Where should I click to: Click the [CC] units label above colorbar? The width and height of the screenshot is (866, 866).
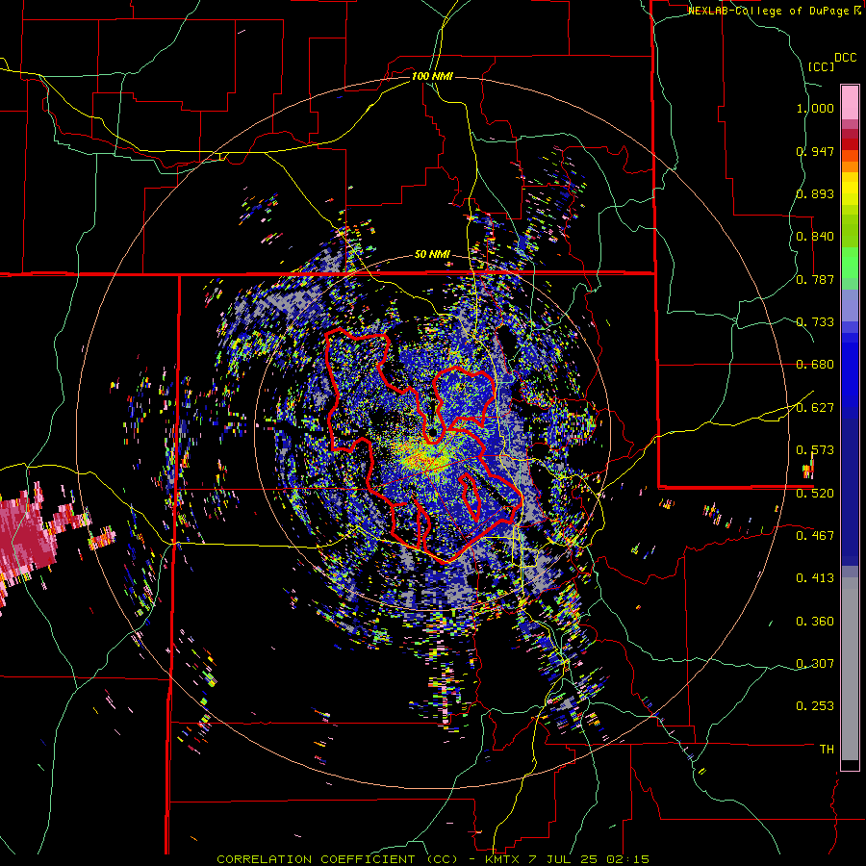pos(821,66)
